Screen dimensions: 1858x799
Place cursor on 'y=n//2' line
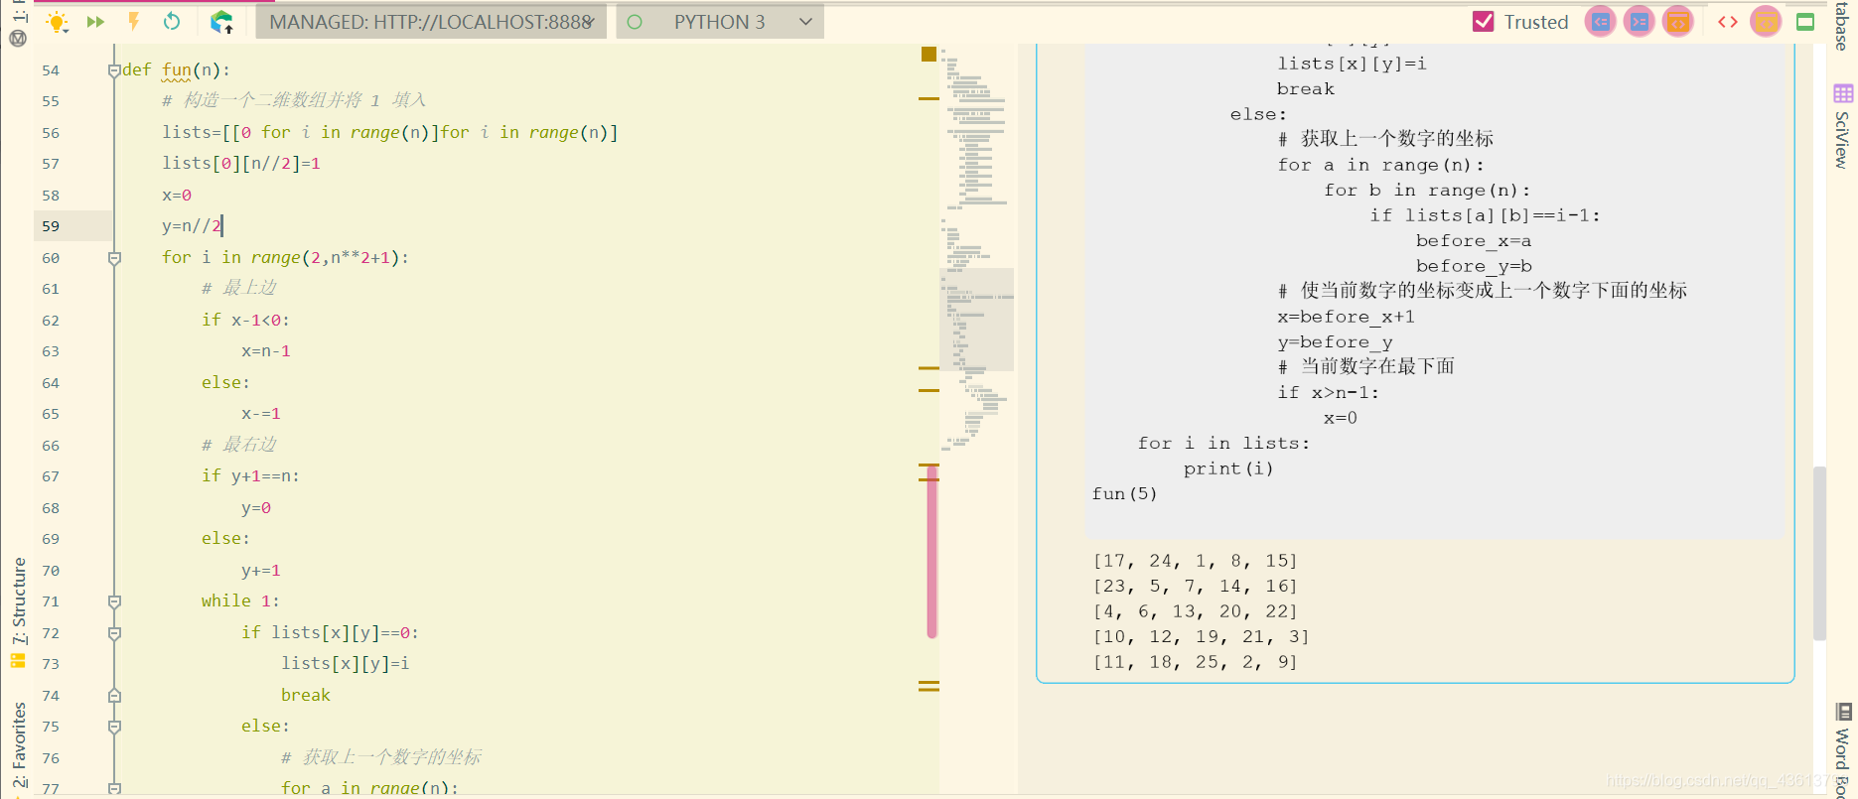point(192,226)
